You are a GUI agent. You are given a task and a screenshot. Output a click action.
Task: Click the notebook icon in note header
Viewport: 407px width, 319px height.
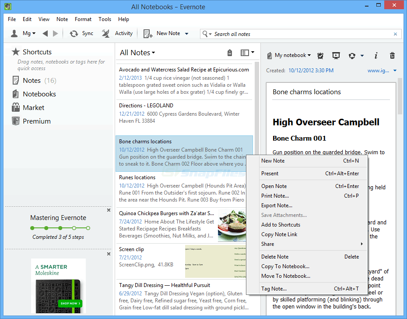270,55
